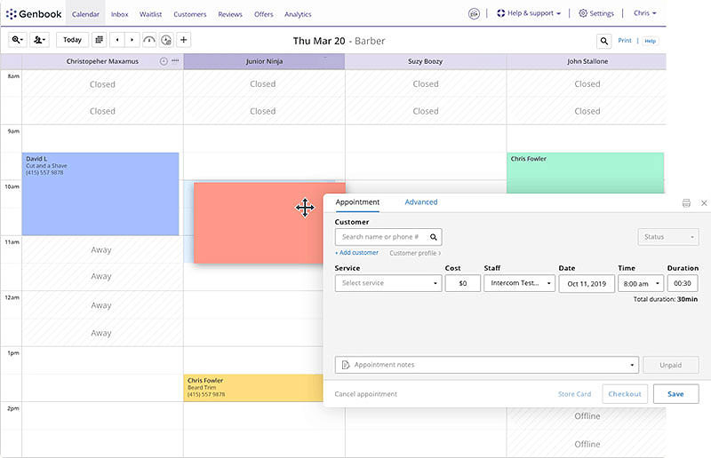This screenshot has height=458, width=711.
Task: Open David L appointment block
Action: pyautogui.click(x=100, y=193)
